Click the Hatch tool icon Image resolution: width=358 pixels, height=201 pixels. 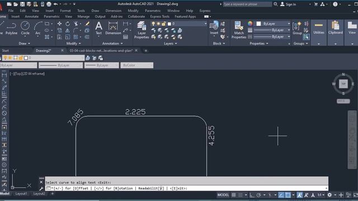click(x=47, y=37)
